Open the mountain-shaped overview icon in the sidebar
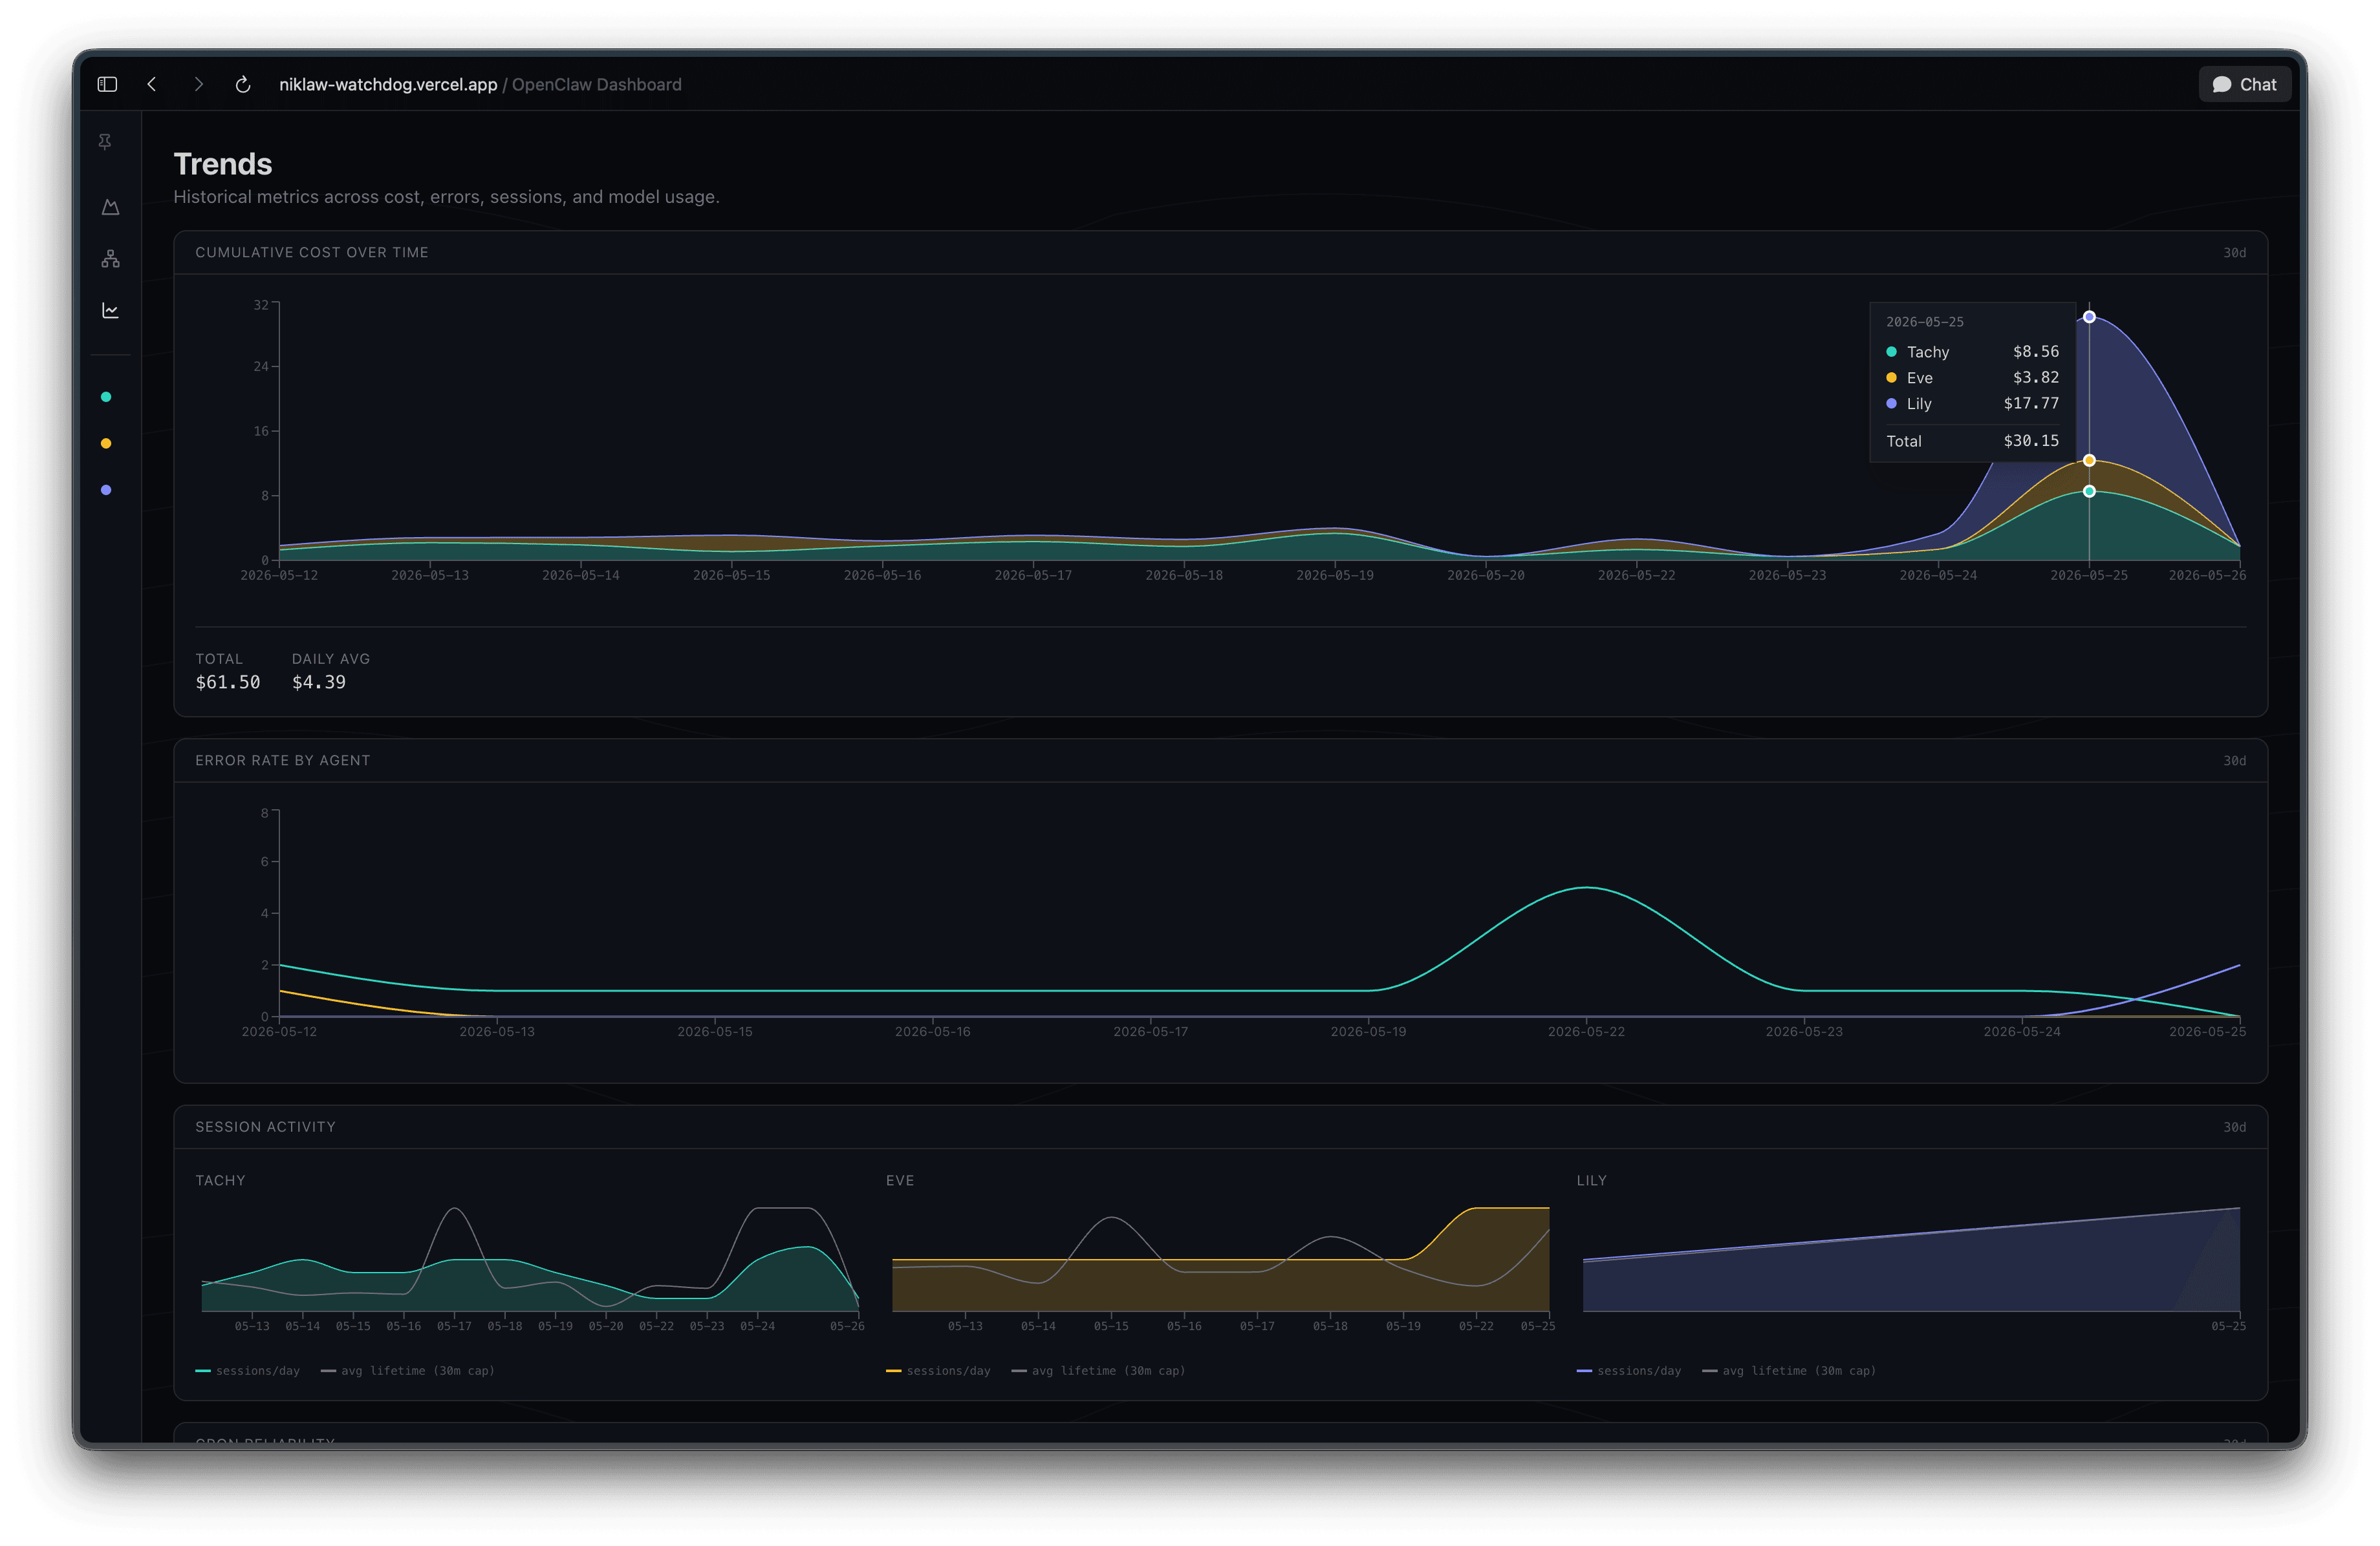This screenshot has width=2380, height=1546. 110,207
